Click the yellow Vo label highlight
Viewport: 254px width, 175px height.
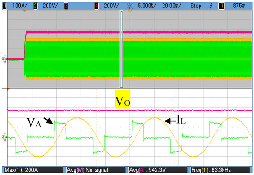[122, 99]
